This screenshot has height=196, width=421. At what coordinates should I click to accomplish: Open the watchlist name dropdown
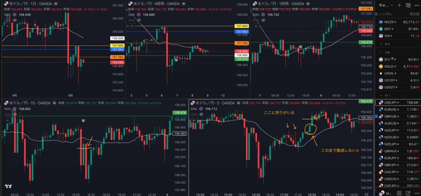coord(385,5)
